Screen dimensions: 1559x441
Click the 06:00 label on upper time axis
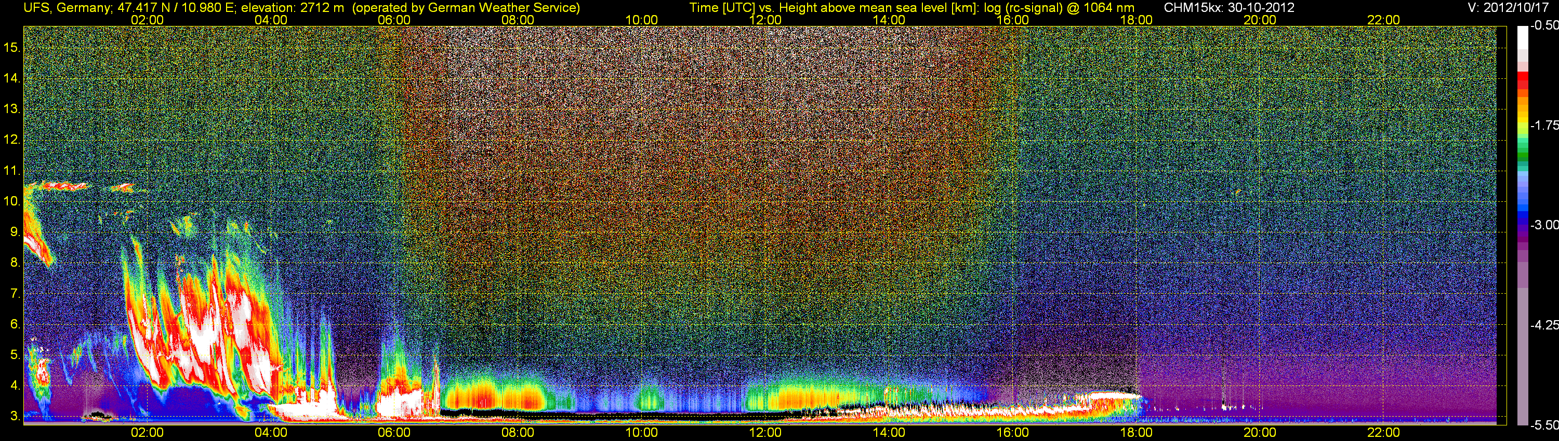pos(394,20)
